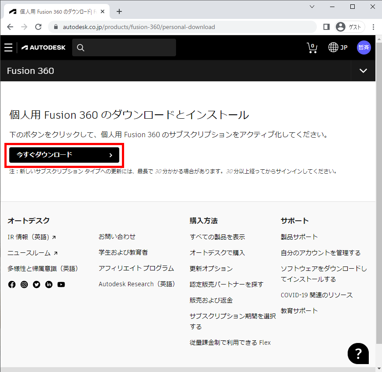Open the Autodesk Facebook page
The height and width of the screenshot is (372, 382).
12,284
